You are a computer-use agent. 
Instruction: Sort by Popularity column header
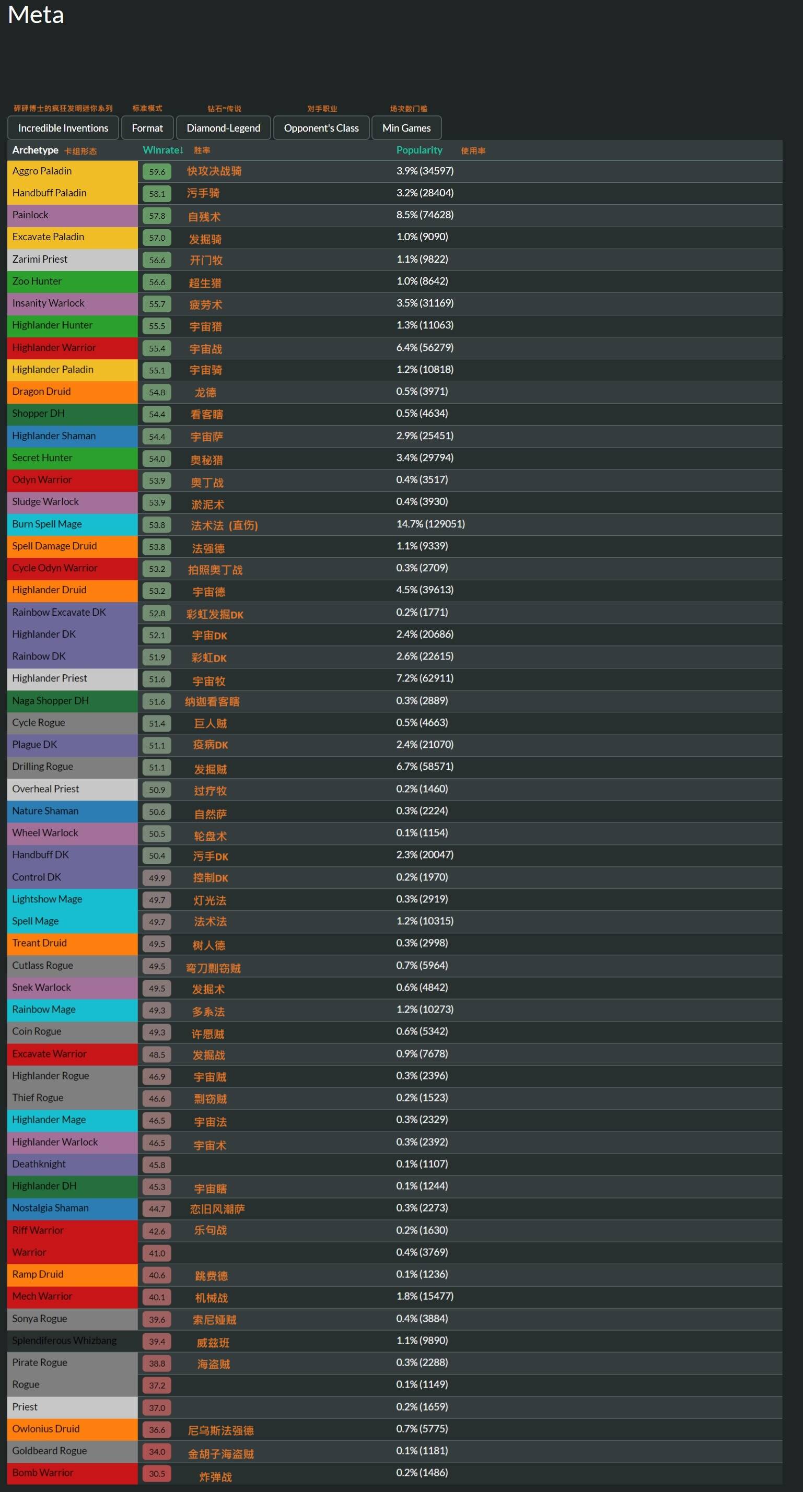click(419, 150)
